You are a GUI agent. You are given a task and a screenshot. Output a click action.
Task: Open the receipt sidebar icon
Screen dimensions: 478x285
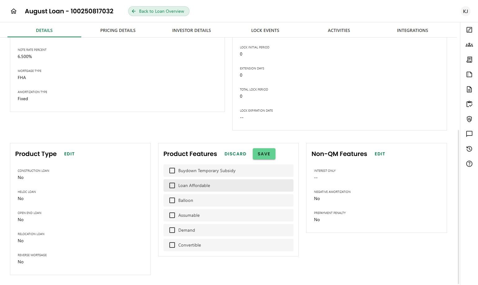pyautogui.click(x=469, y=60)
